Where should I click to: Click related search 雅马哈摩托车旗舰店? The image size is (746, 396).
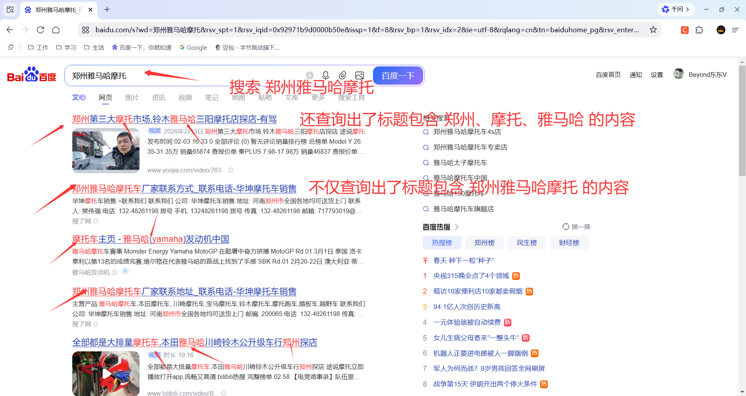[464, 209]
